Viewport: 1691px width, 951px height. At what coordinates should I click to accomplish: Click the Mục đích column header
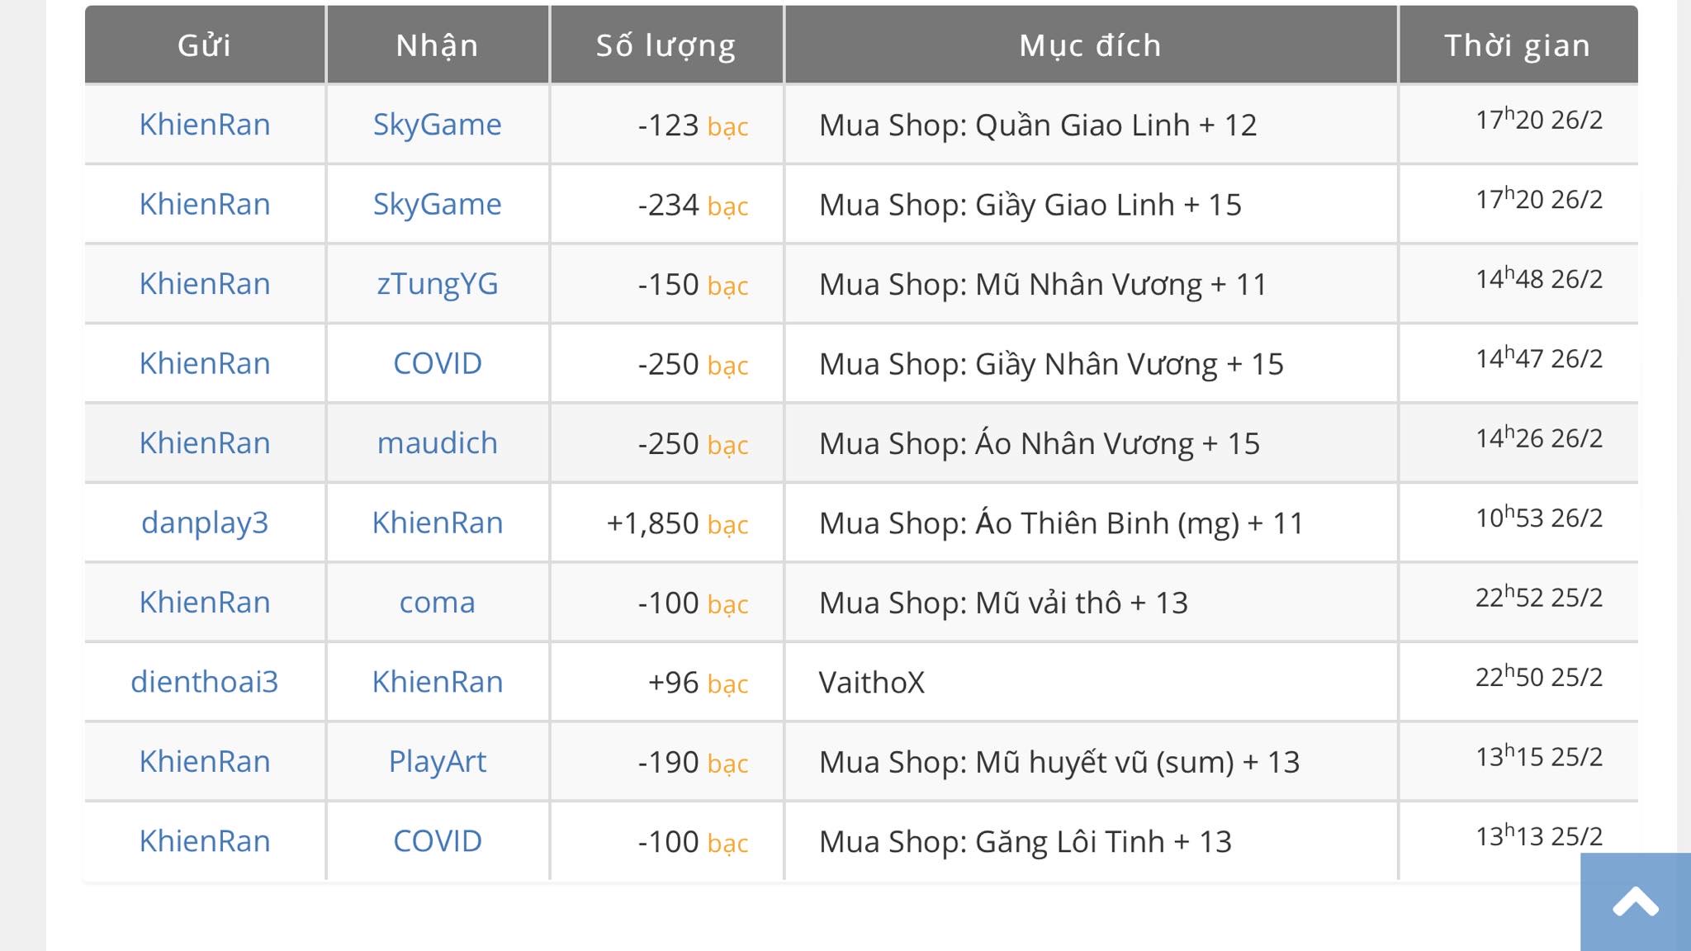pyautogui.click(x=1090, y=45)
